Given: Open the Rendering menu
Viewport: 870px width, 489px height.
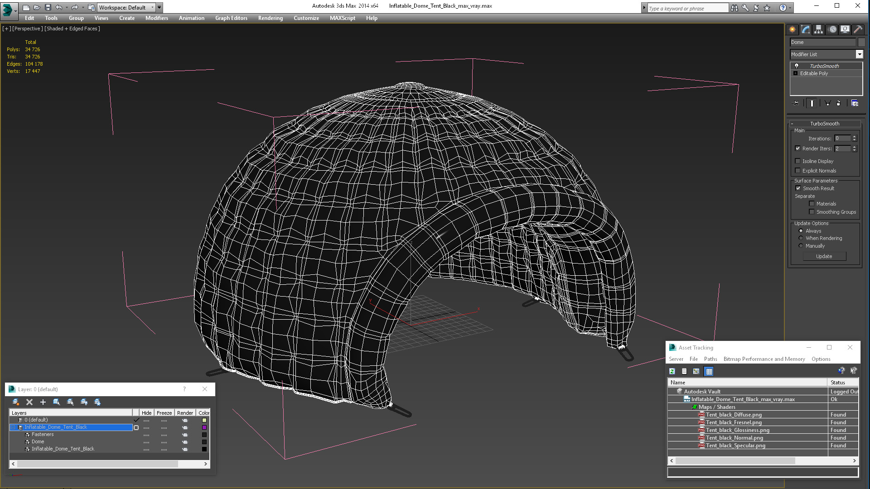Looking at the screenshot, I should [271, 18].
